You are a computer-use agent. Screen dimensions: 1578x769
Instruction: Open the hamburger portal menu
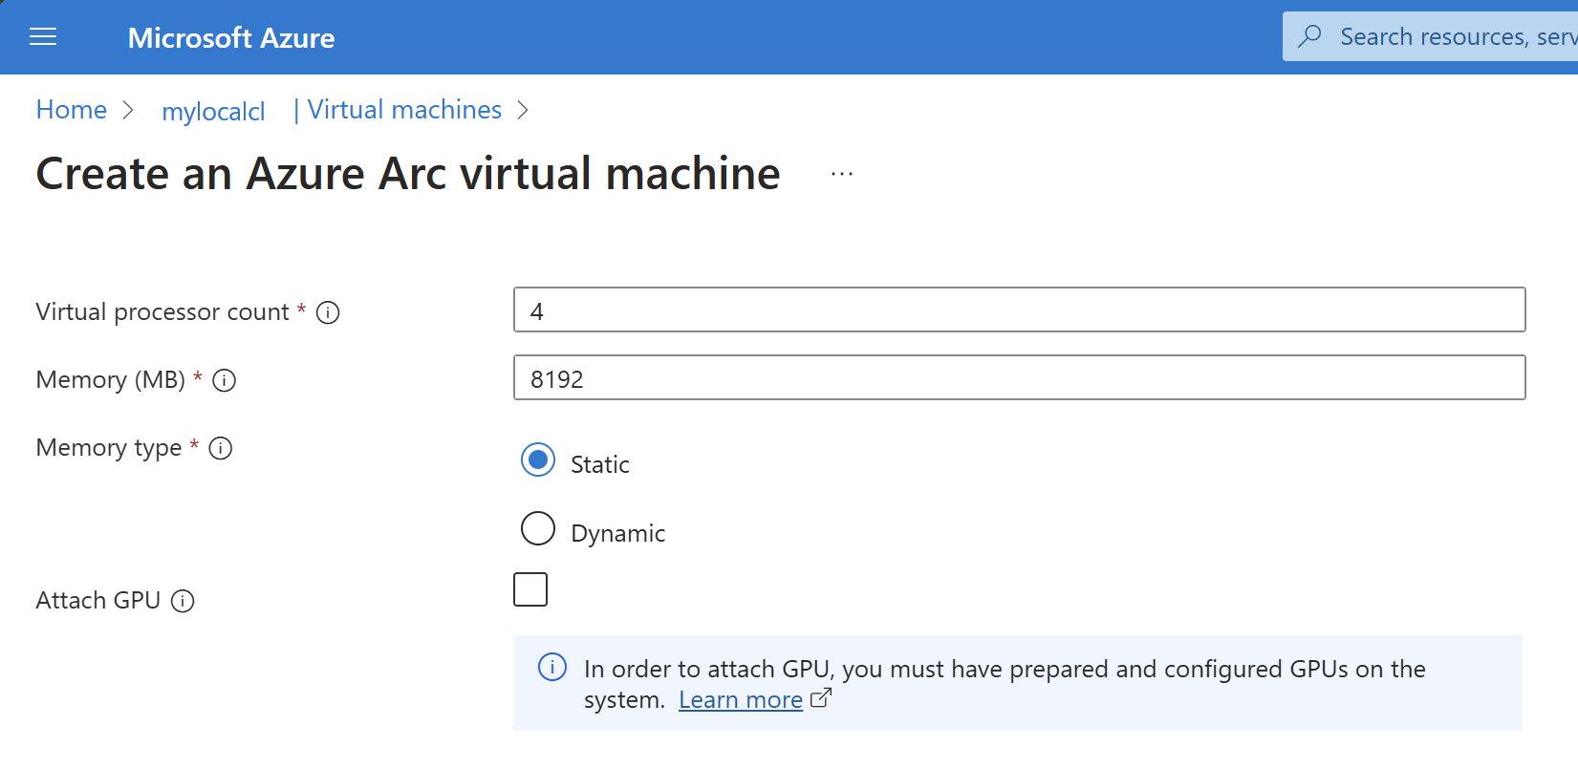(43, 37)
